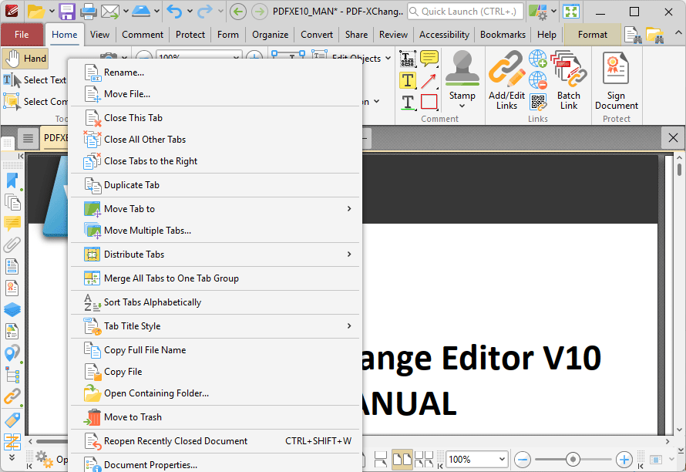686x472 pixels.
Task: Click the zoom slider handle in status bar
Action: pos(573,460)
